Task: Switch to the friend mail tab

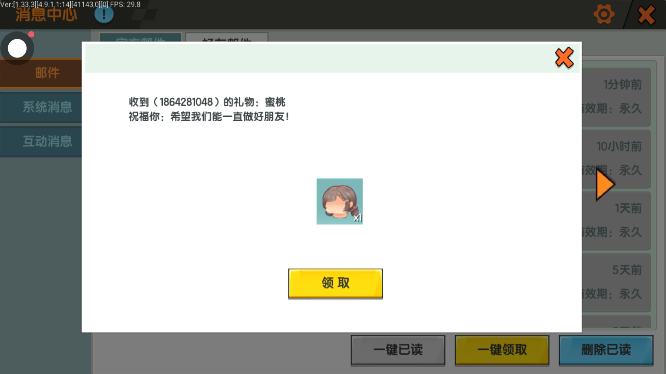Action: click(x=227, y=38)
